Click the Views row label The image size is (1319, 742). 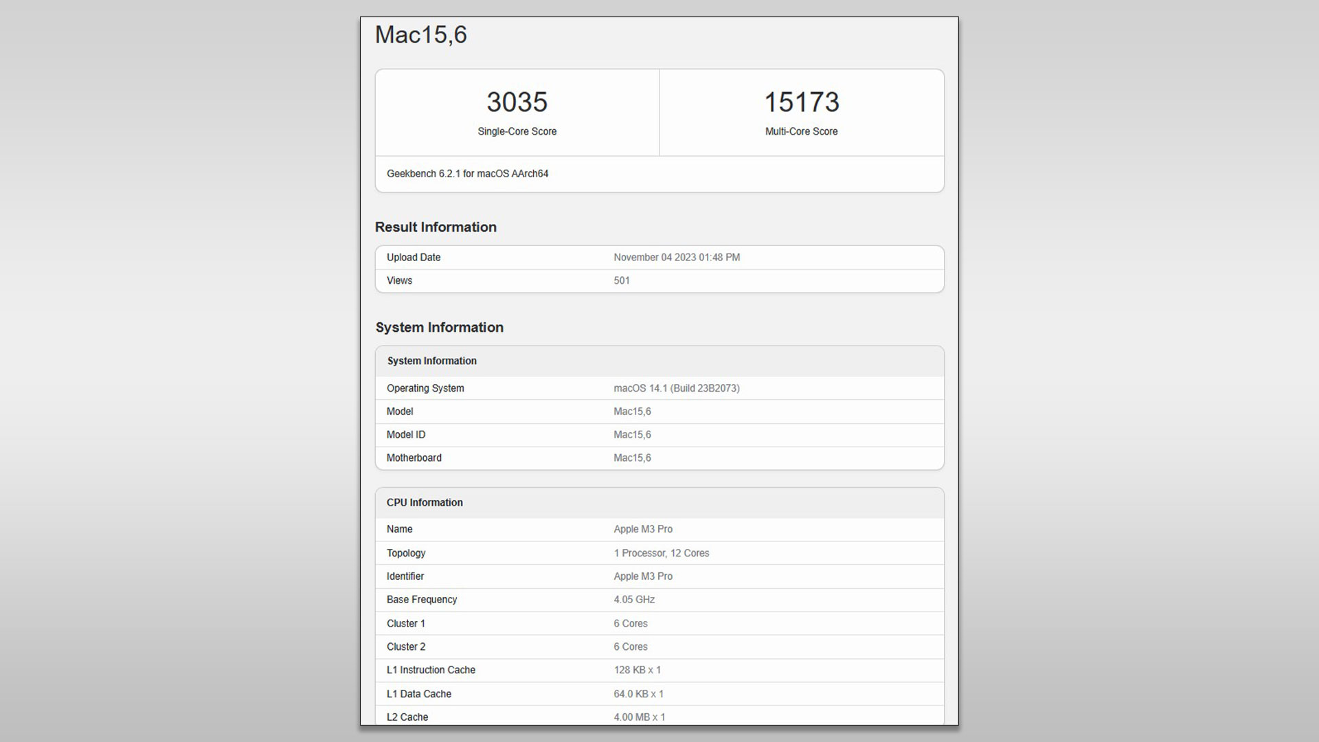click(x=399, y=281)
